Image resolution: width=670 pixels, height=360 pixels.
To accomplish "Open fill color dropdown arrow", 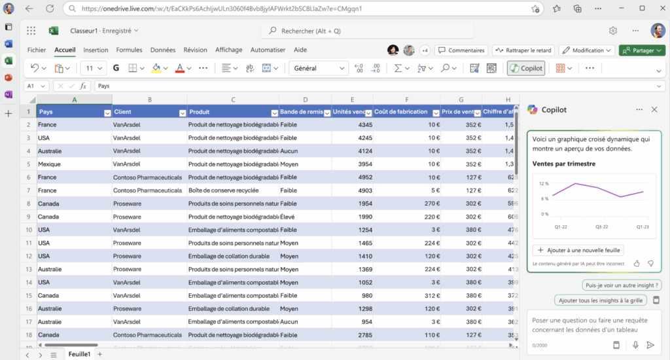I will coord(166,69).
